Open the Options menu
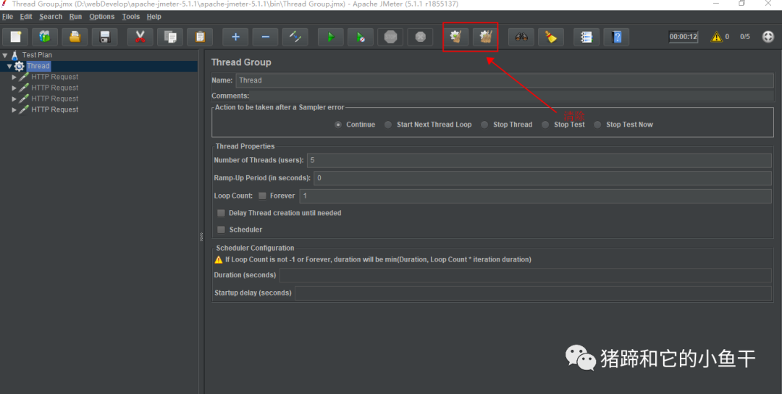This screenshot has height=394, width=782. (x=102, y=17)
